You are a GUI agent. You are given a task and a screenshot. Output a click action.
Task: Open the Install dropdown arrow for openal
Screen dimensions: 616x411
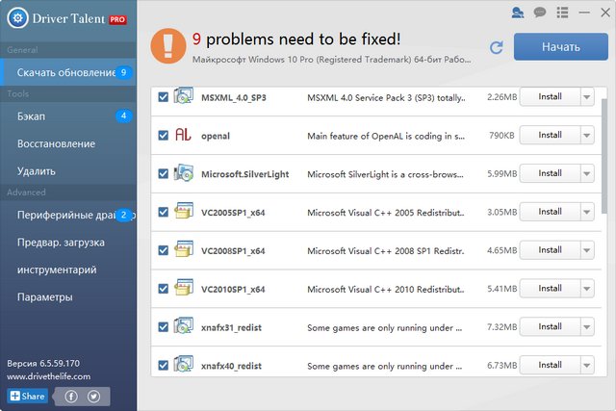[586, 135]
